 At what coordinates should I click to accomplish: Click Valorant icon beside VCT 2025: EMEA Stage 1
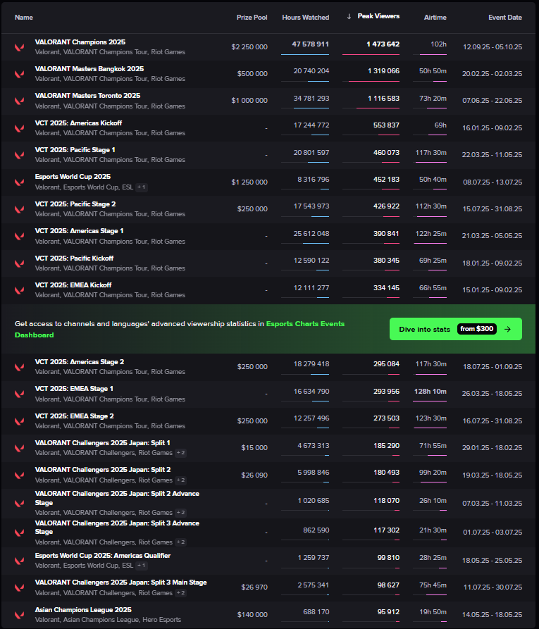[19, 394]
